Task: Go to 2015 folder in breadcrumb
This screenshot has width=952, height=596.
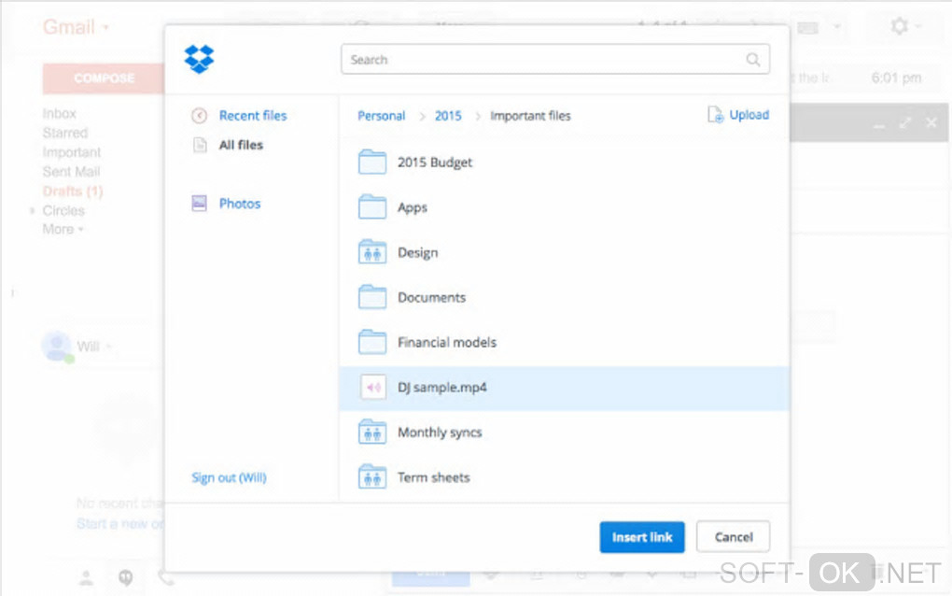Action: point(448,116)
